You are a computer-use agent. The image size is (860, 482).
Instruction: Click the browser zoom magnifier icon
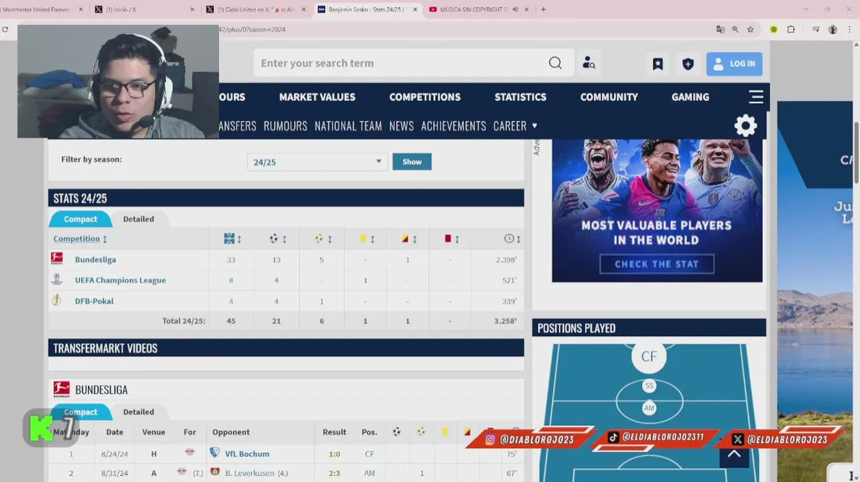(735, 29)
